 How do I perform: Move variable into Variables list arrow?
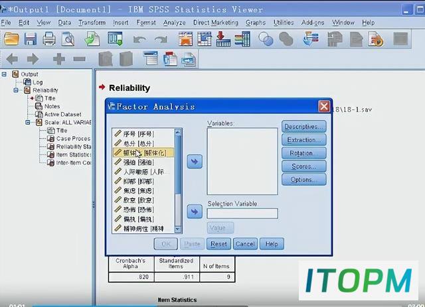(195, 162)
